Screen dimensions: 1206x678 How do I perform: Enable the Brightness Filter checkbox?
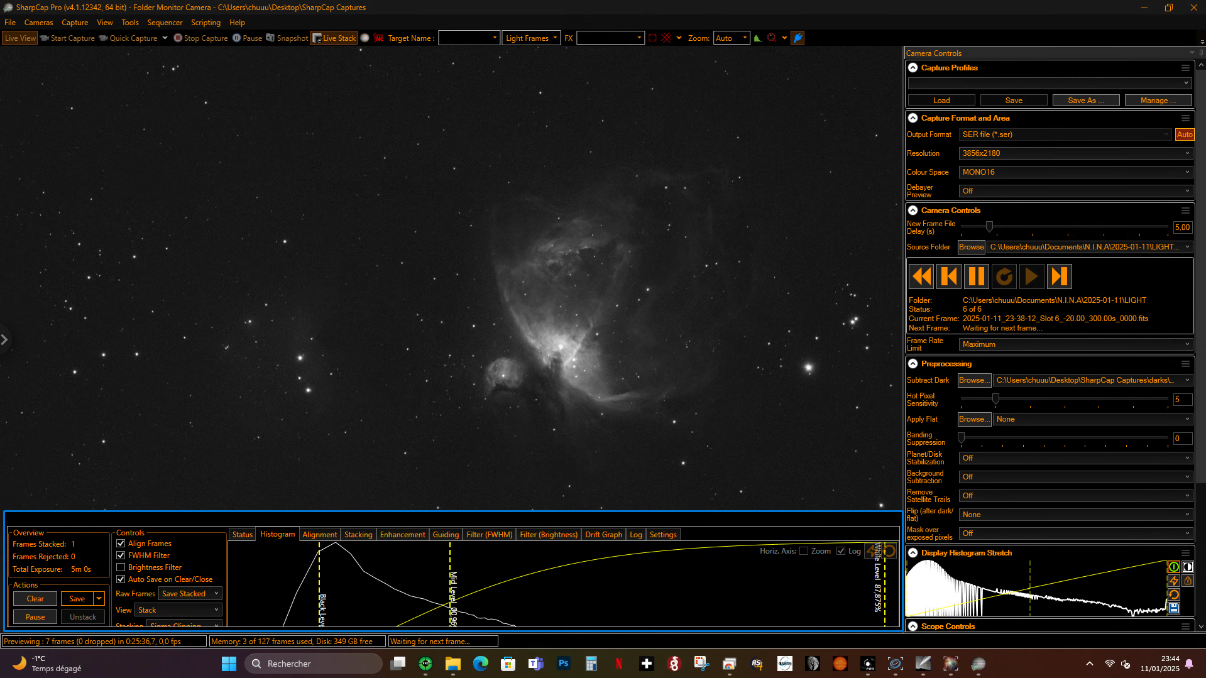[121, 567]
